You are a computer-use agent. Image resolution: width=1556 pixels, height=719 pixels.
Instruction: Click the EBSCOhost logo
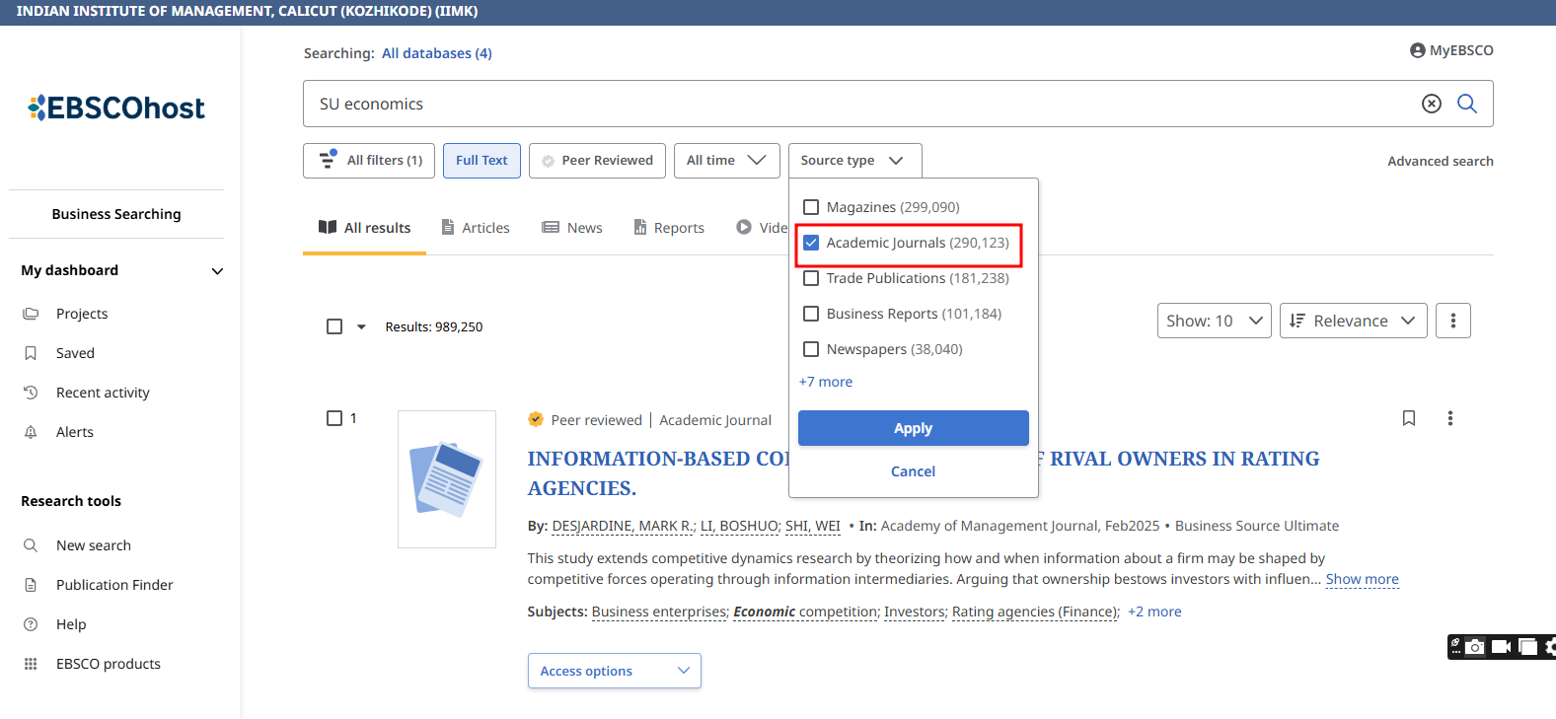click(x=116, y=108)
